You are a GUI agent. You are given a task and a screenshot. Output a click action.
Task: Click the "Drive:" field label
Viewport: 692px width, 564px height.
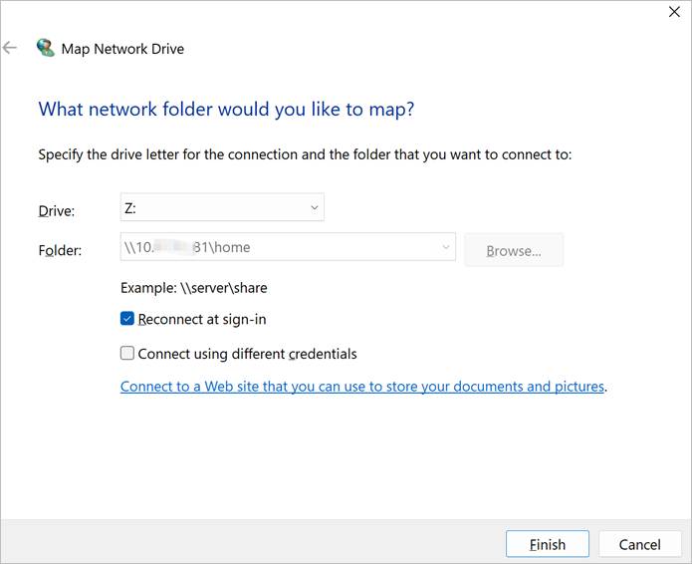point(56,210)
